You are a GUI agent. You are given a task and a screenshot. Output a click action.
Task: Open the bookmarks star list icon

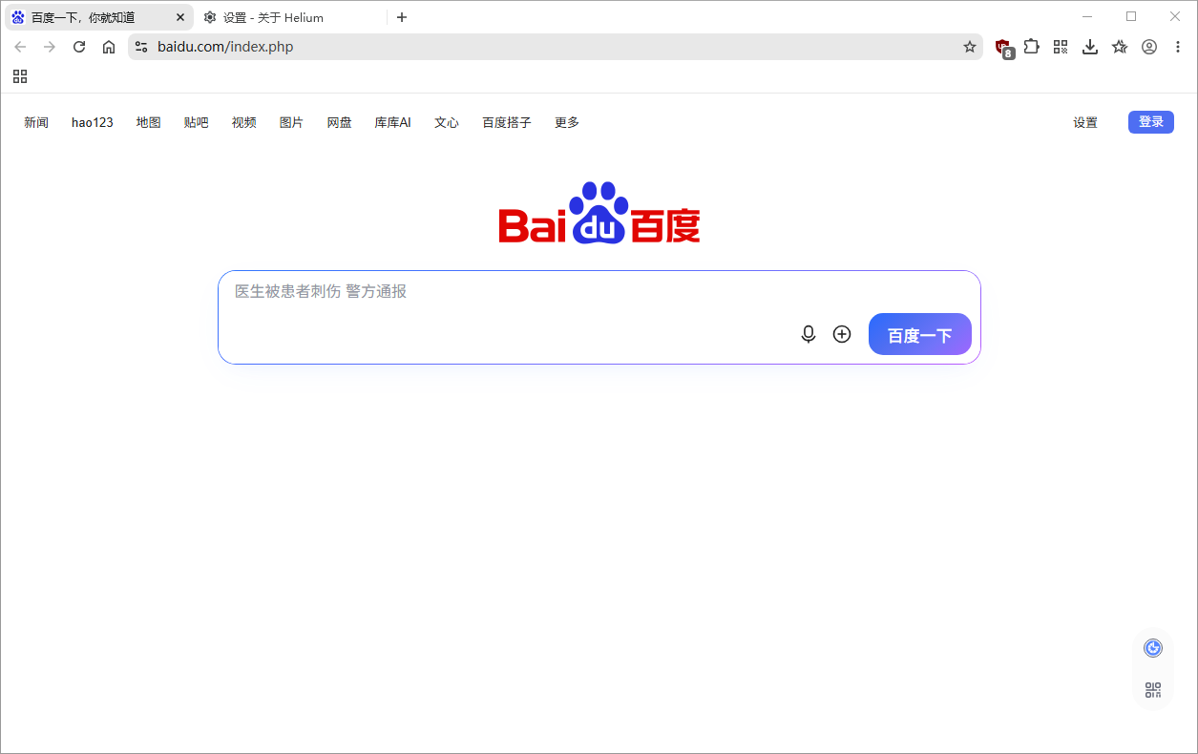point(1120,47)
